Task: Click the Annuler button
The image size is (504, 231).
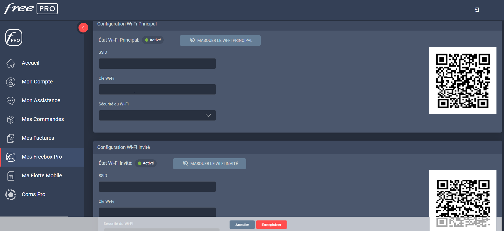Action: pyautogui.click(x=242, y=225)
